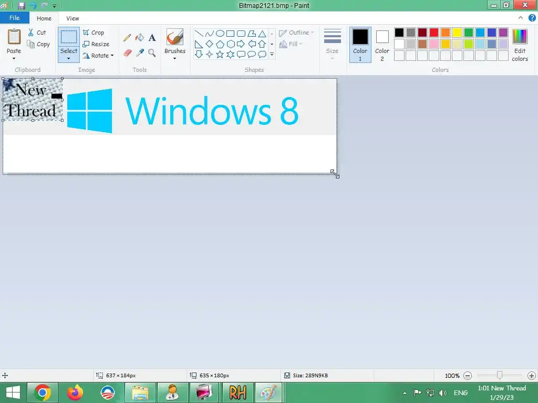Pick the purple color swatch
This screenshot has height=403, width=538.
coord(503,33)
